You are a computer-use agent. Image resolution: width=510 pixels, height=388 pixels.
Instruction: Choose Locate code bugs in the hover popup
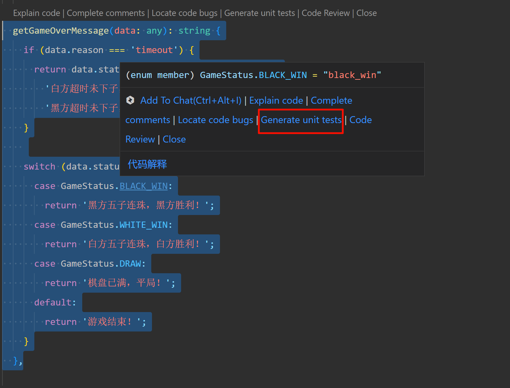coord(215,120)
